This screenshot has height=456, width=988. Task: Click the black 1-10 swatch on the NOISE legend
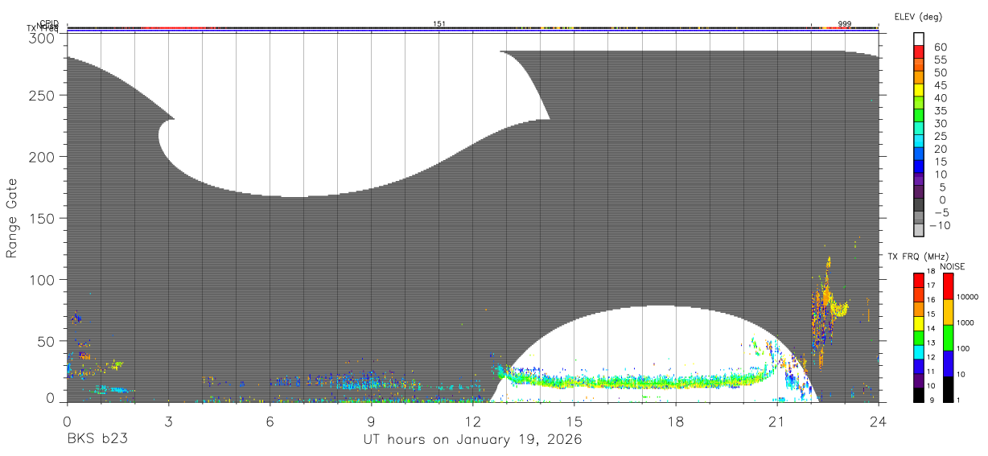pos(948,389)
